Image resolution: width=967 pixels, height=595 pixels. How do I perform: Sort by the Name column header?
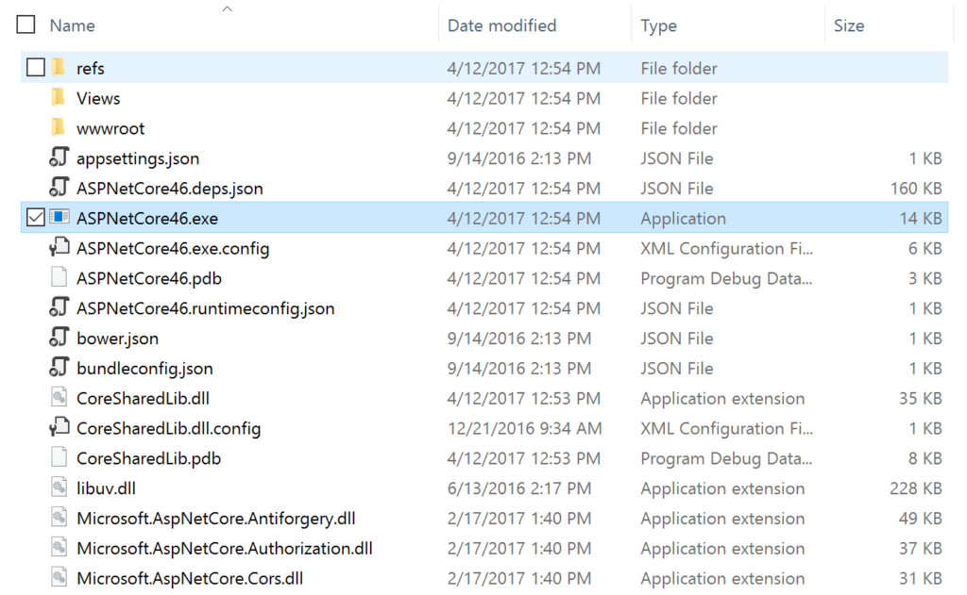[72, 25]
